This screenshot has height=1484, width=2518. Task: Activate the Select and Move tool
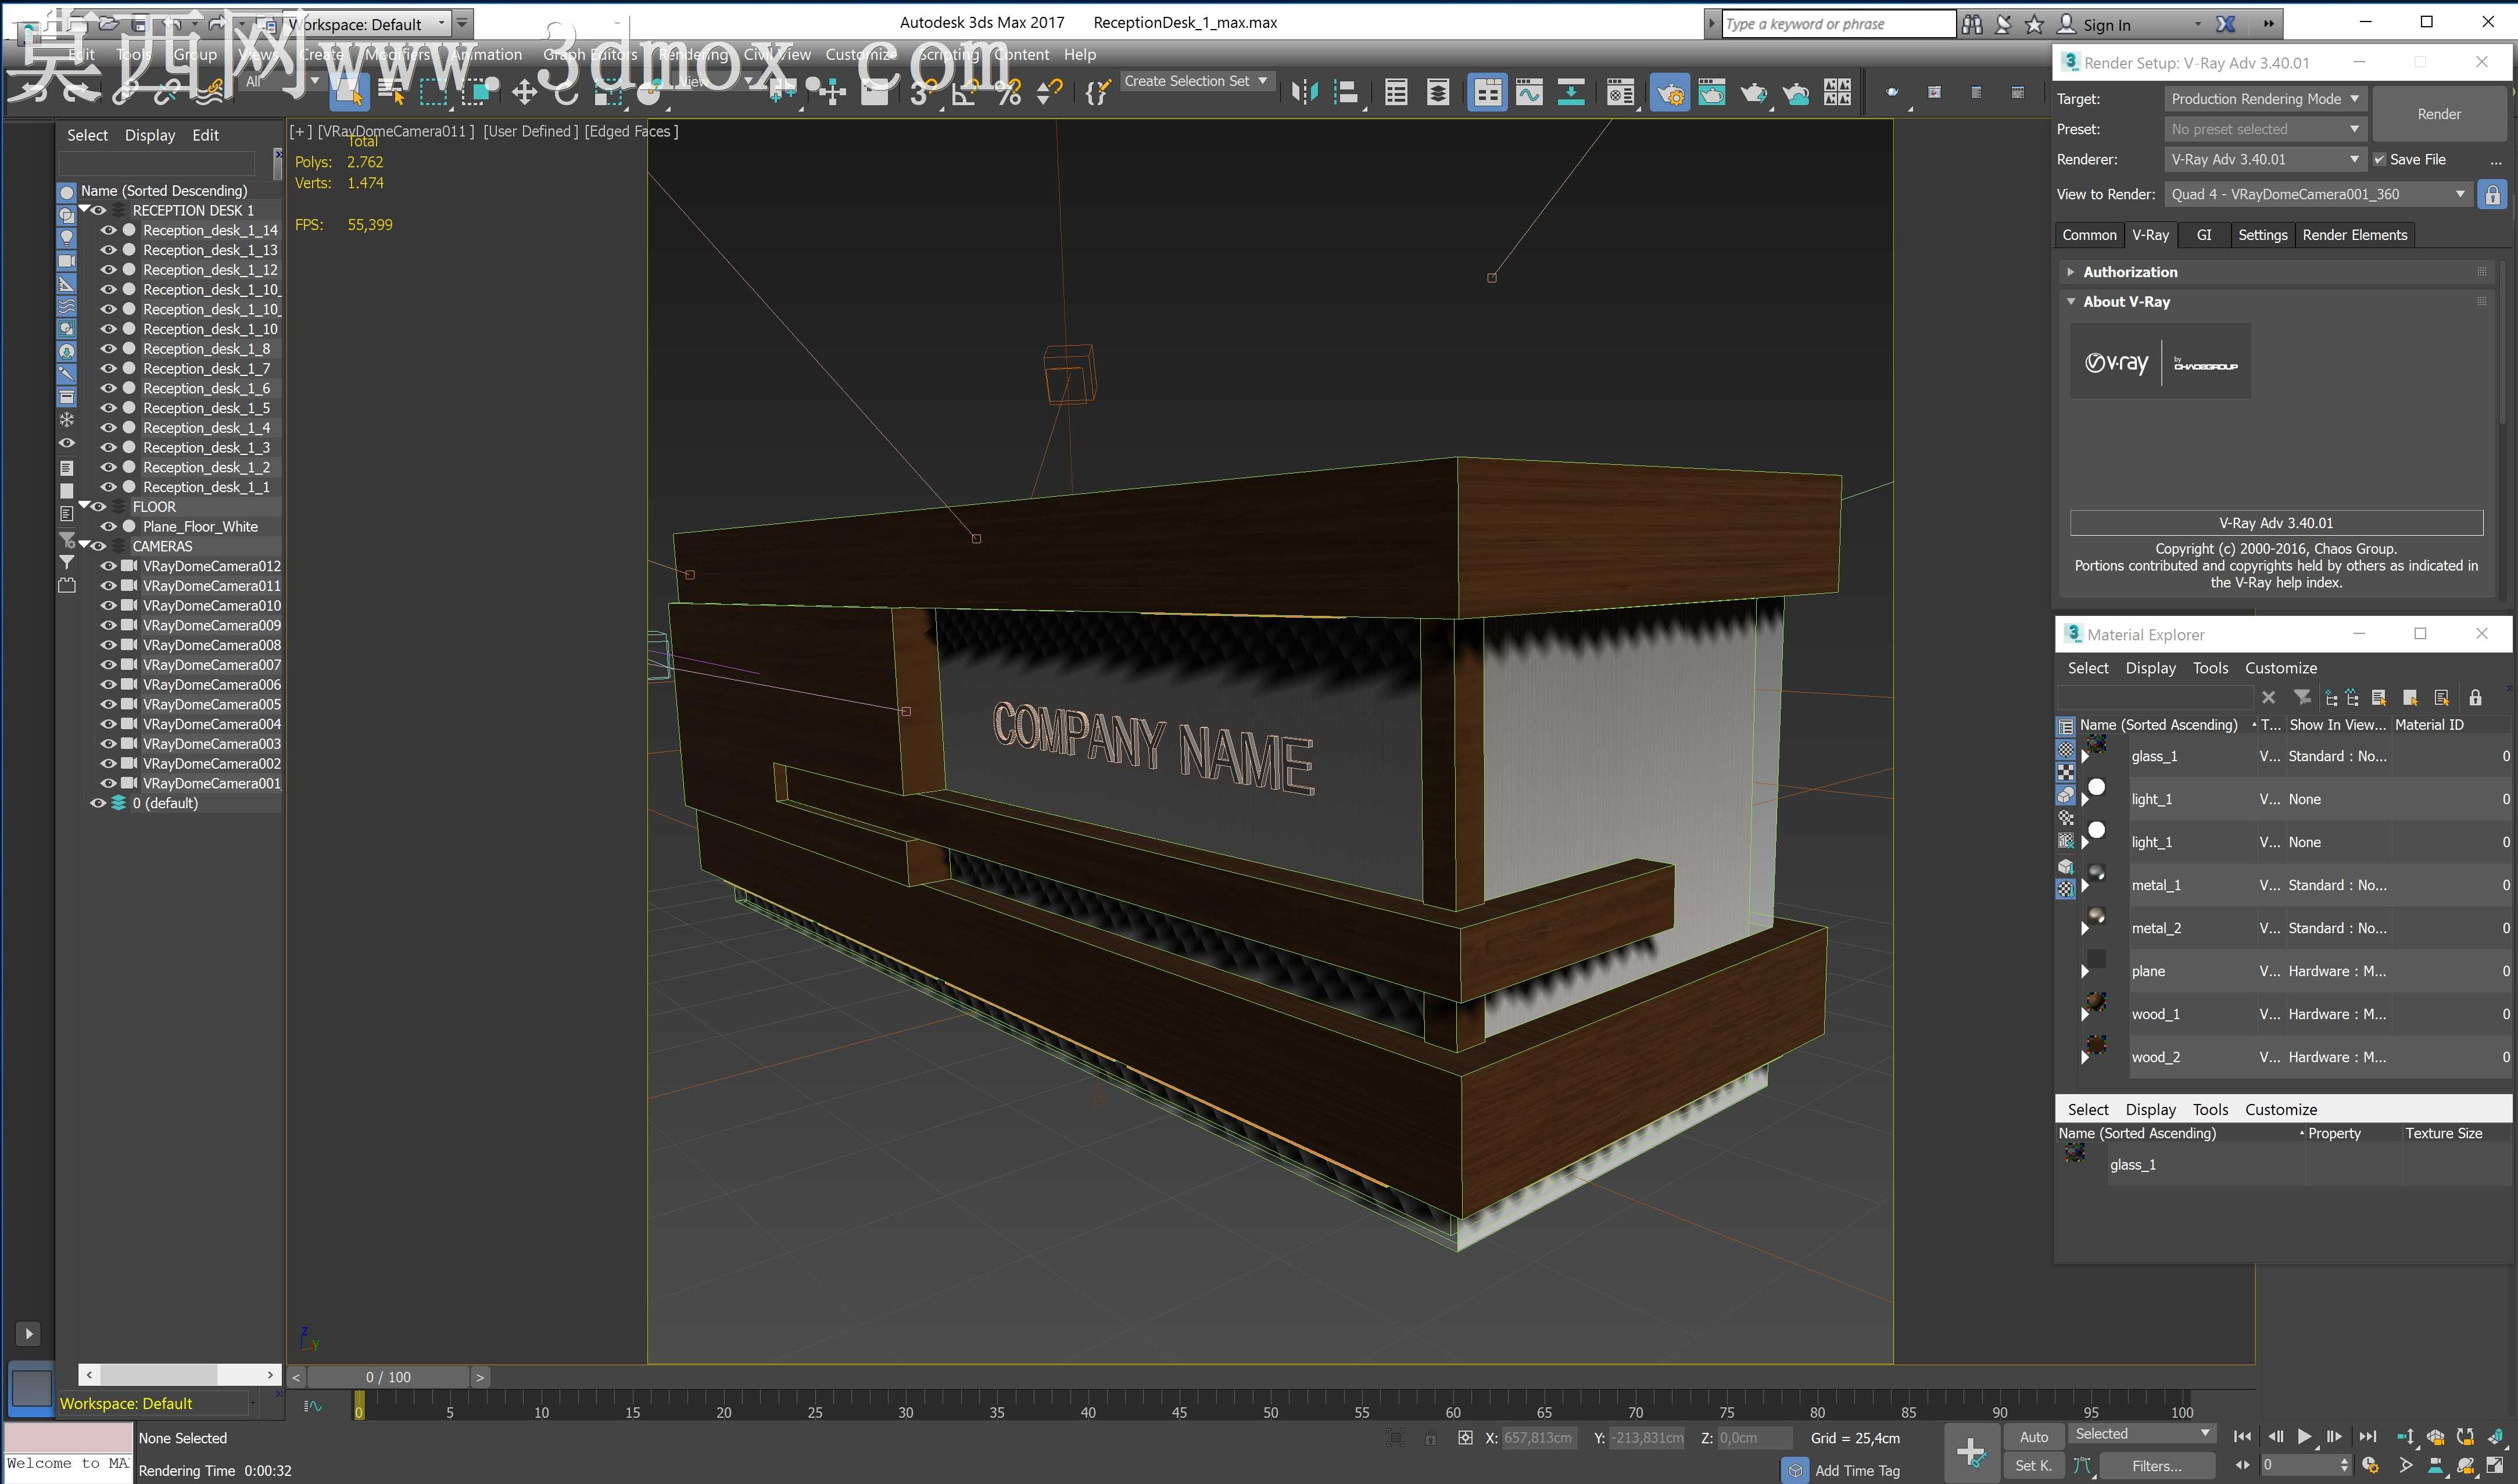(x=524, y=93)
